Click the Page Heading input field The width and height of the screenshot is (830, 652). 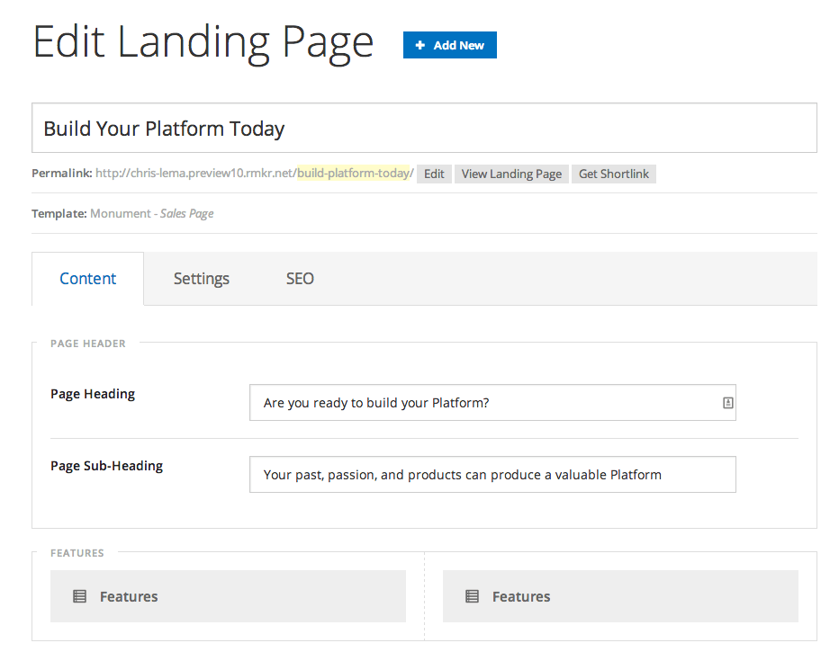(x=486, y=402)
